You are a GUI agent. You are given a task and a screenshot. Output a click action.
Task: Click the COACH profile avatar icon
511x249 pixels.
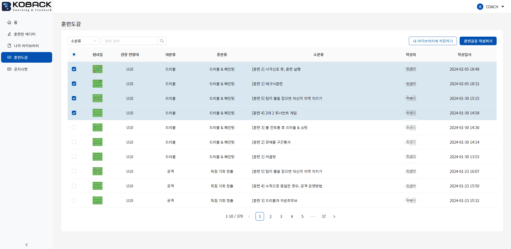480,7
